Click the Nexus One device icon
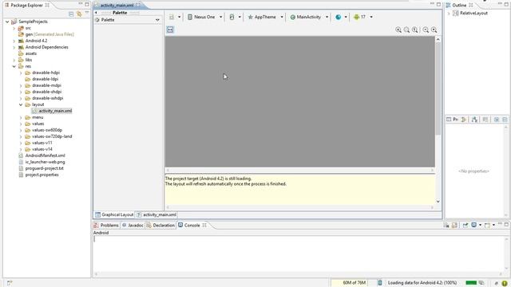The height and width of the screenshot is (287, 511). pyautogui.click(x=190, y=17)
